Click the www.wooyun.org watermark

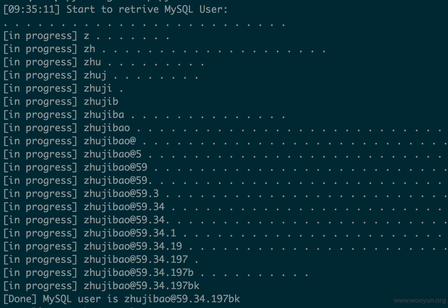pos(420,300)
